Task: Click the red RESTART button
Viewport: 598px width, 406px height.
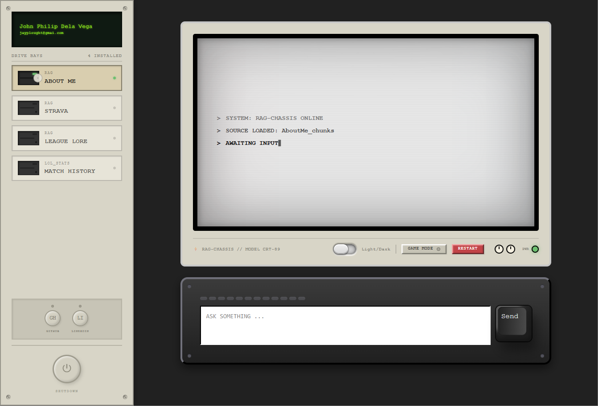Action: (468, 249)
